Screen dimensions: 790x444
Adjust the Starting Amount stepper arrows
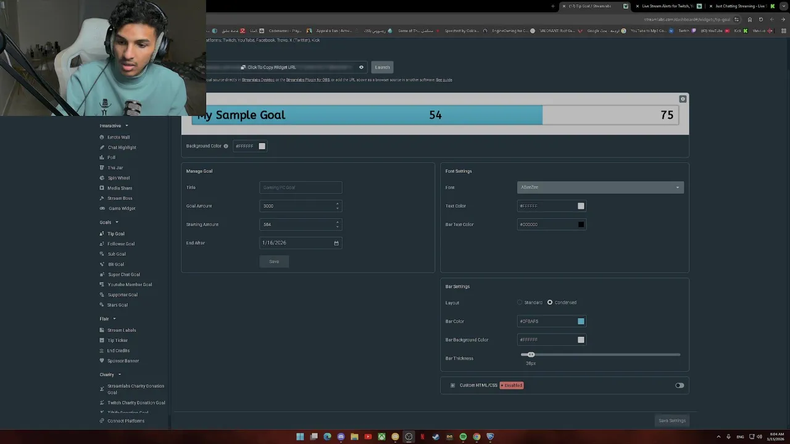click(337, 224)
